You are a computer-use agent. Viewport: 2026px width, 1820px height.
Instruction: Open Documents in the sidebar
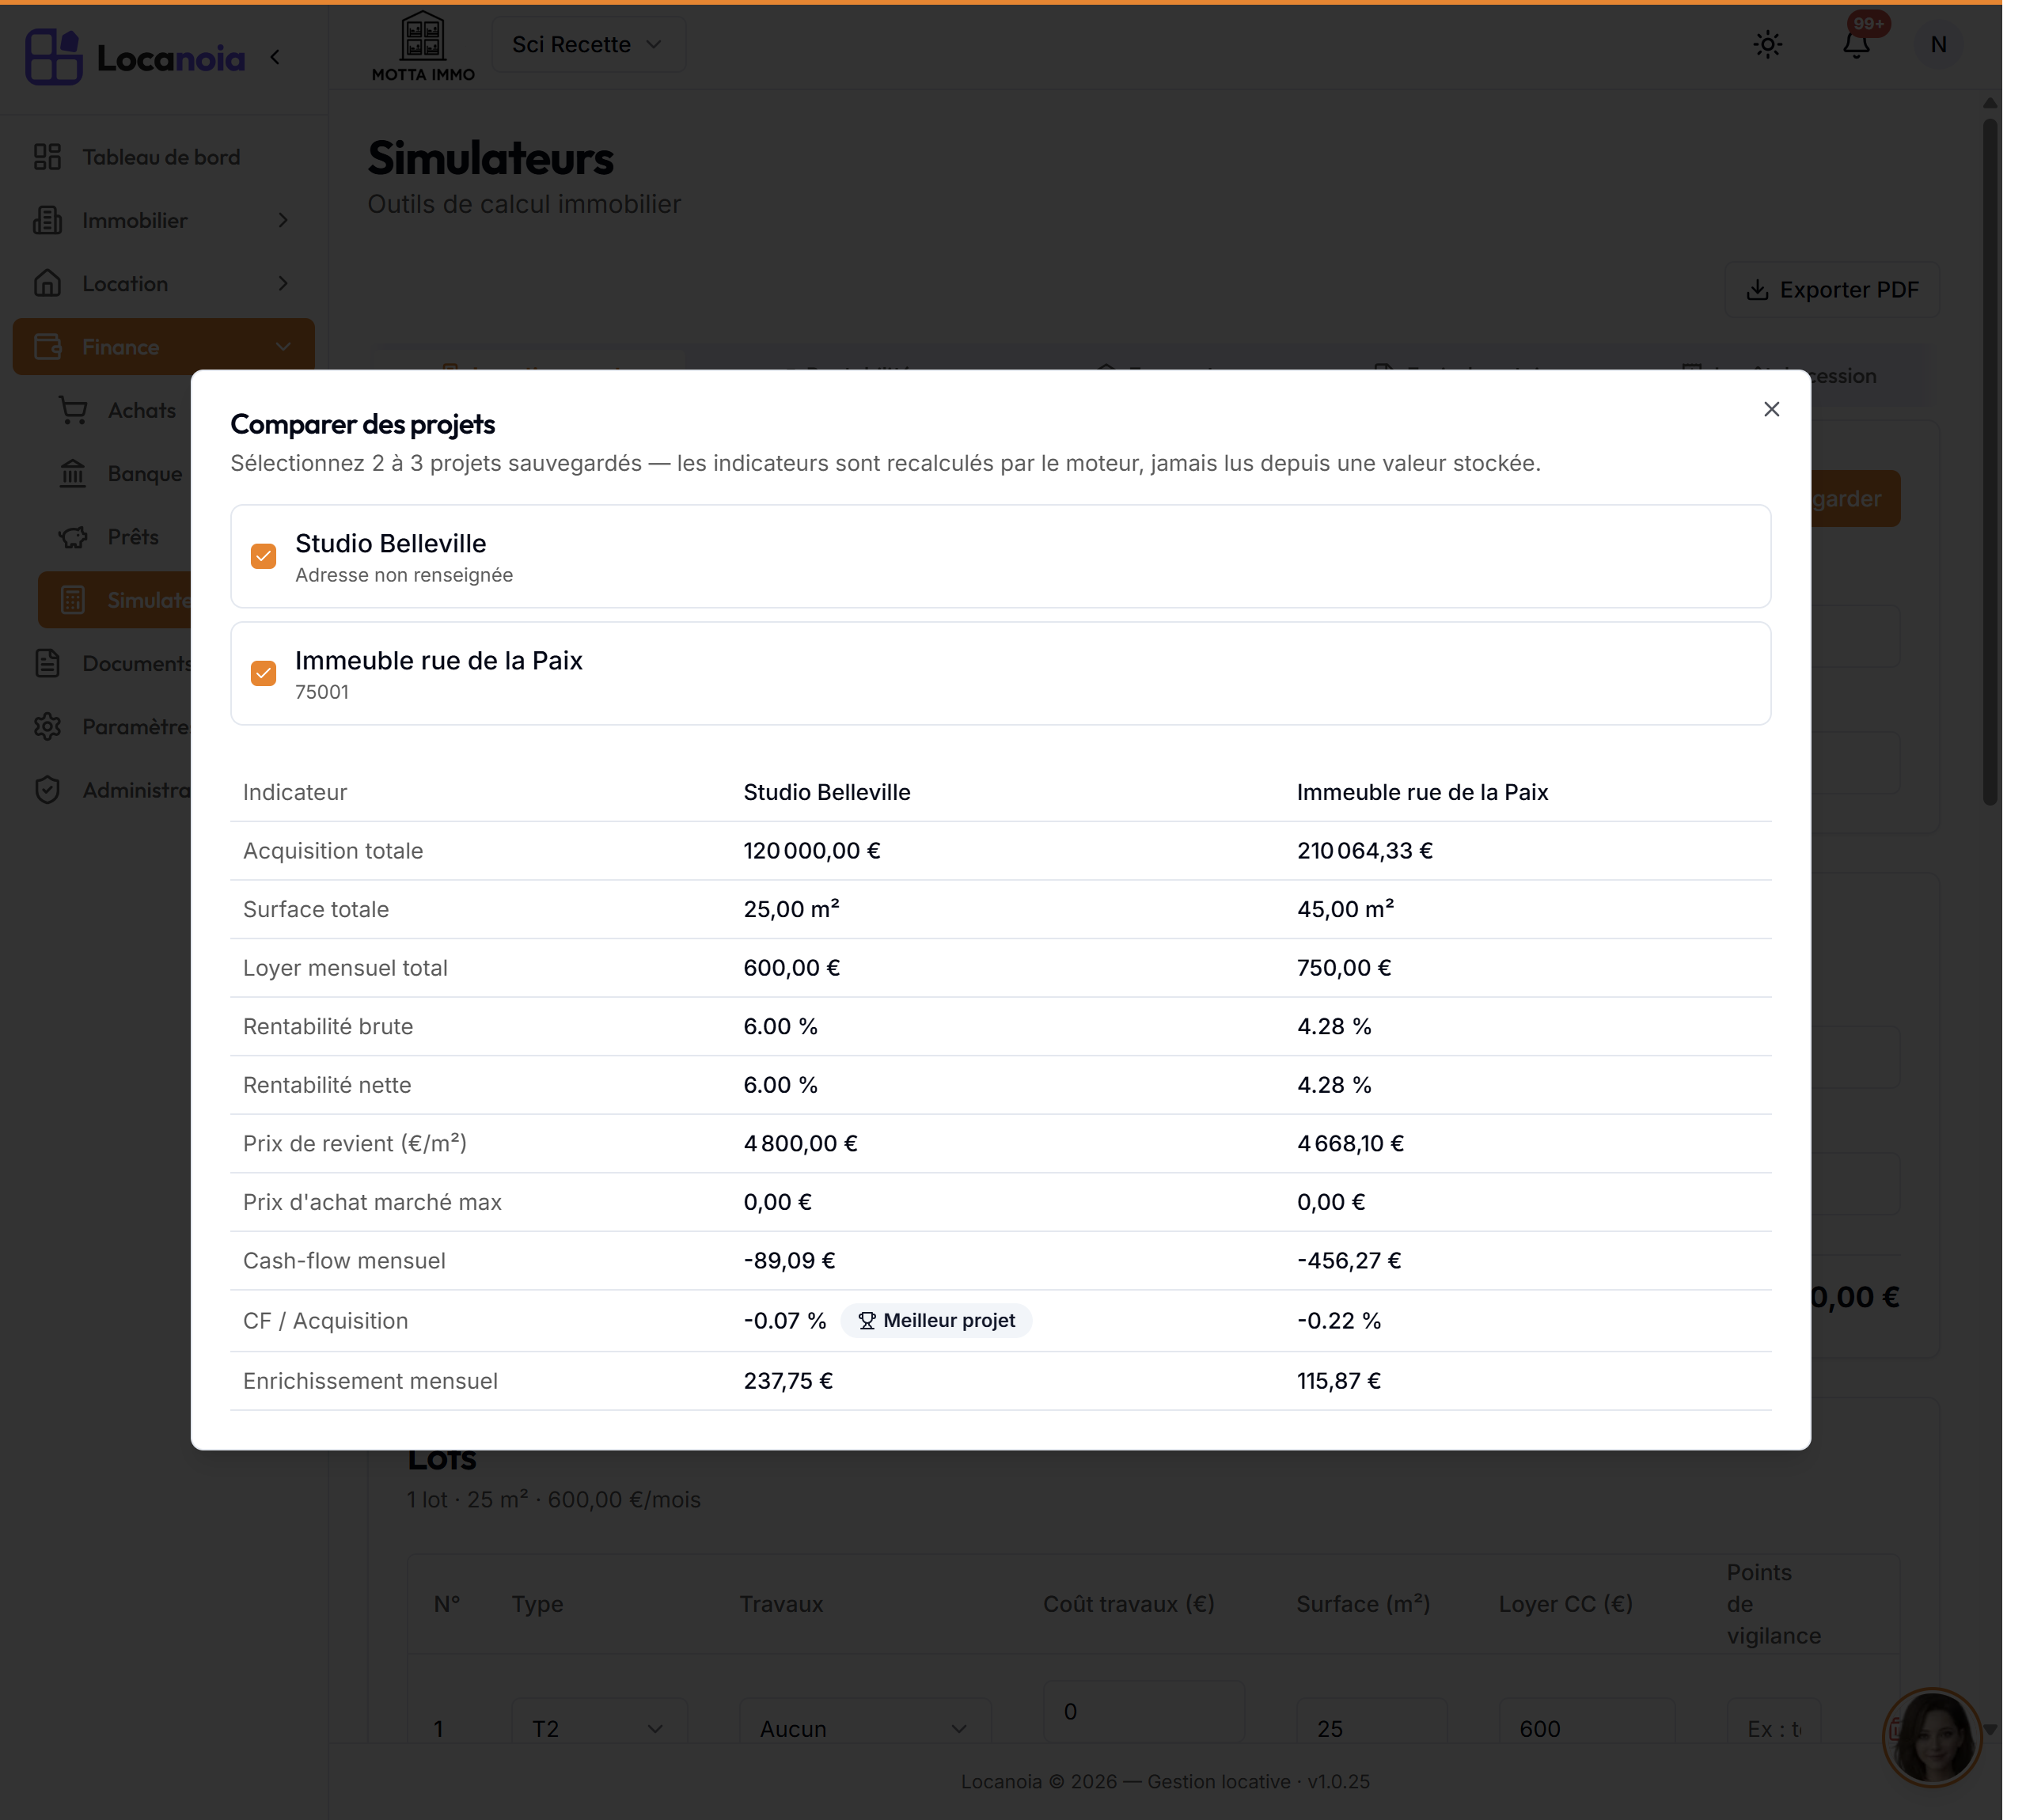(x=110, y=663)
